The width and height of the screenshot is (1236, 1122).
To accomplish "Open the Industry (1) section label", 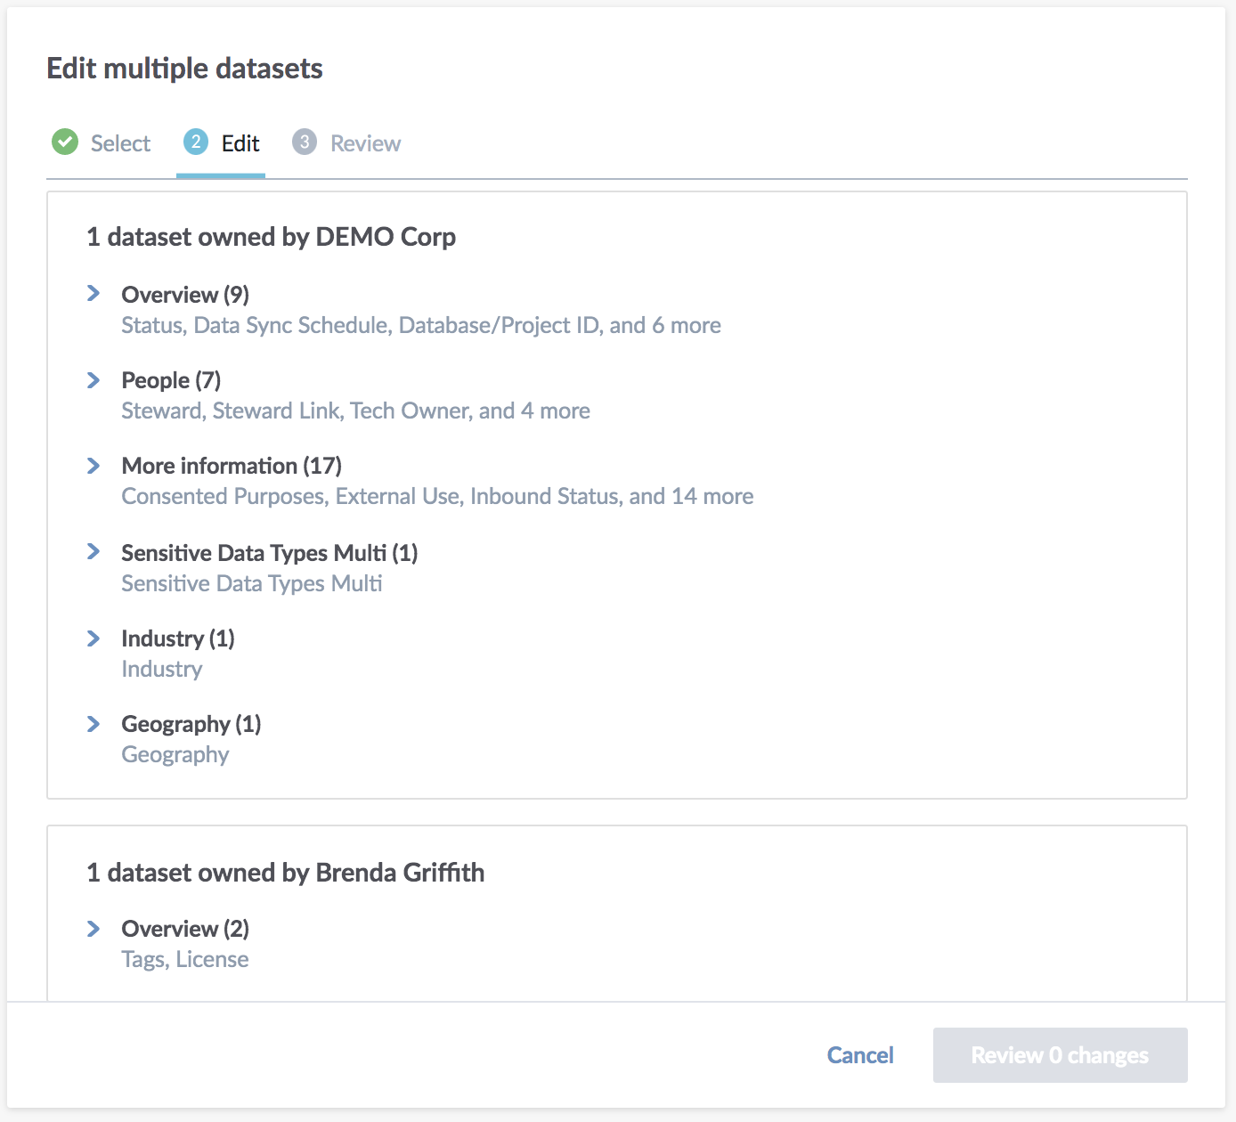I will click(x=178, y=638).
